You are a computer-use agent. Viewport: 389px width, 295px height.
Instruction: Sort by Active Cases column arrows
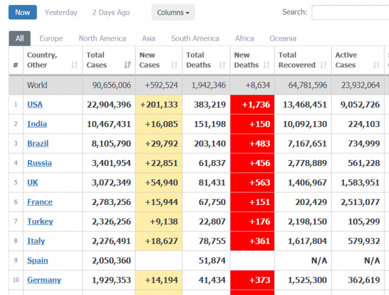[376, 65]
